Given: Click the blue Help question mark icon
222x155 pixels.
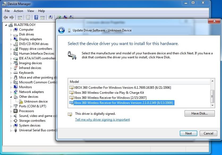Looking at the screenshot, I should pyautogui.click(x=36, y=18).
